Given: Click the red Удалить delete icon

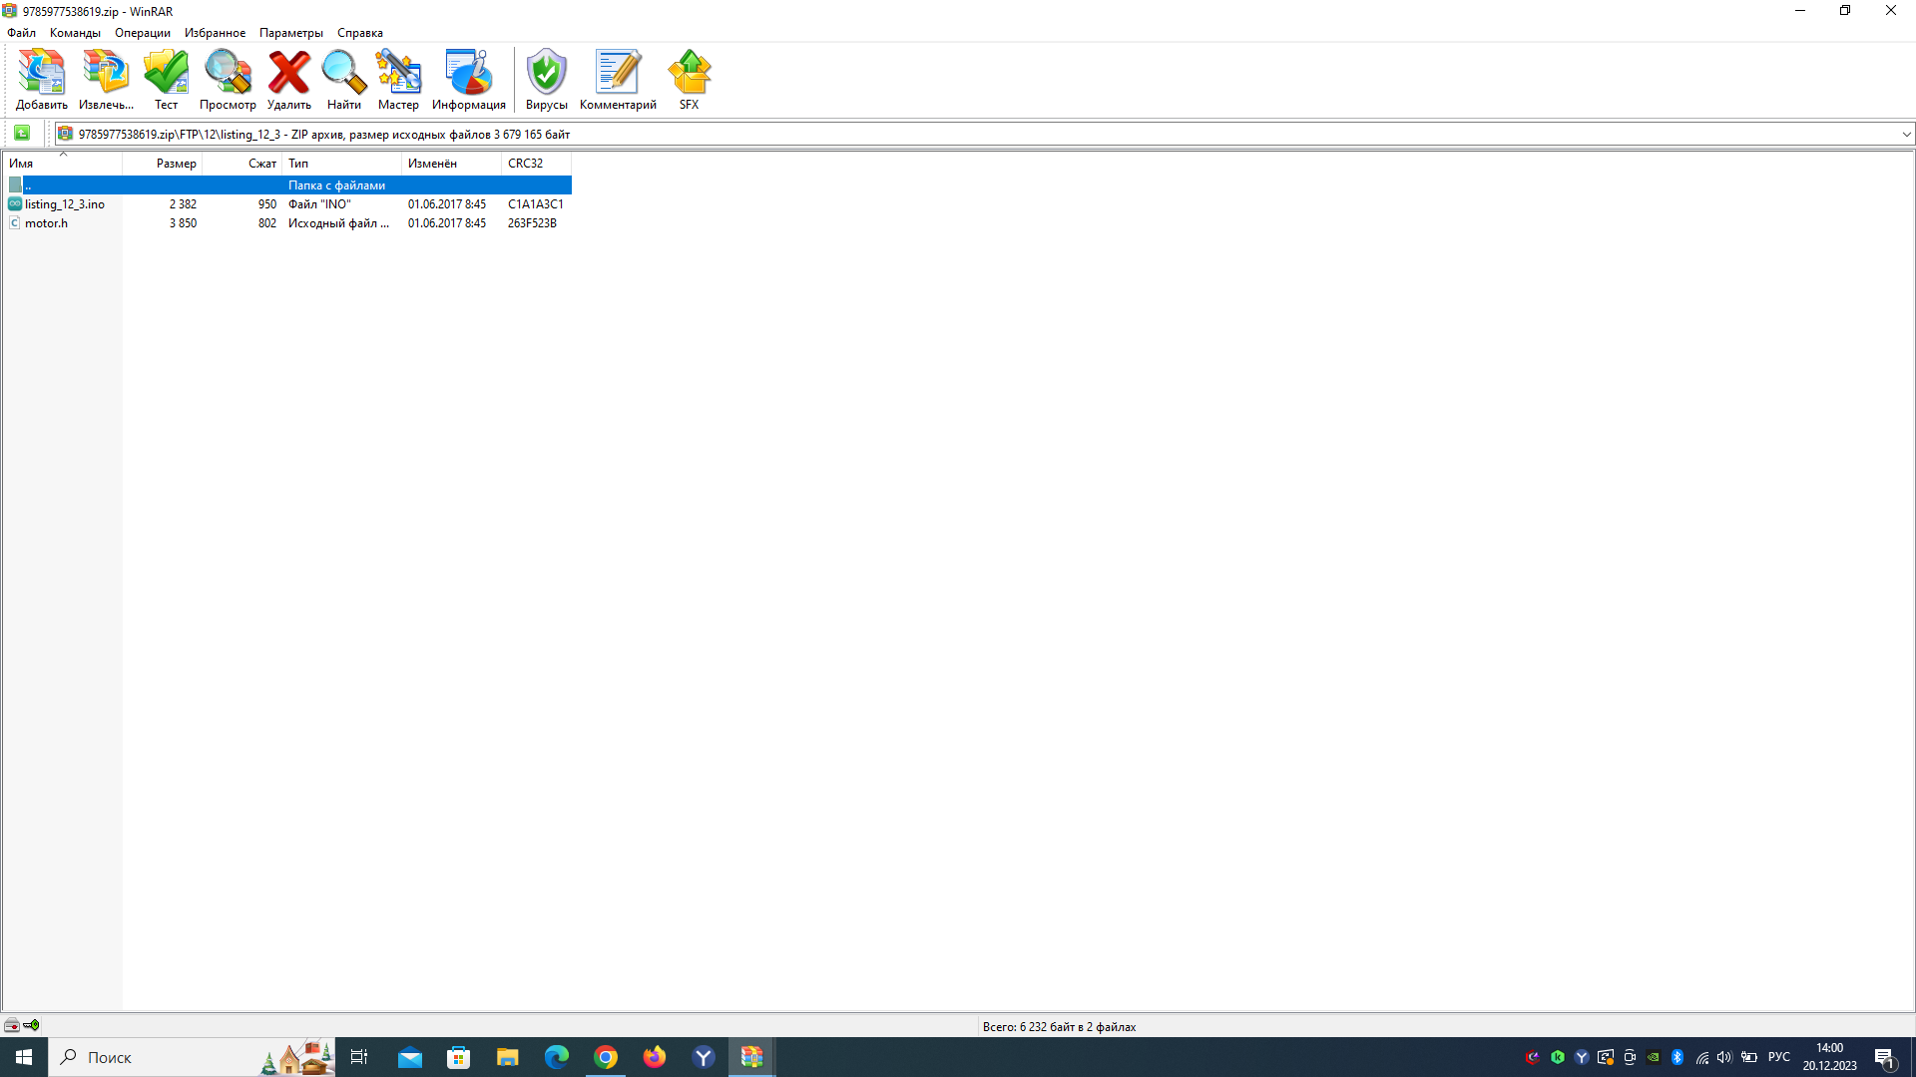Looking at the screenshot, I should click(x=289, y=80).
